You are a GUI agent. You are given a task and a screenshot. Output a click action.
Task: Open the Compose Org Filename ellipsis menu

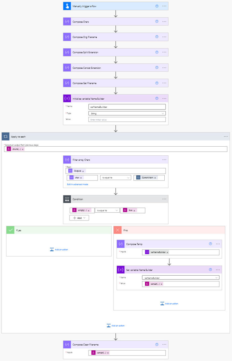(164, 37)
